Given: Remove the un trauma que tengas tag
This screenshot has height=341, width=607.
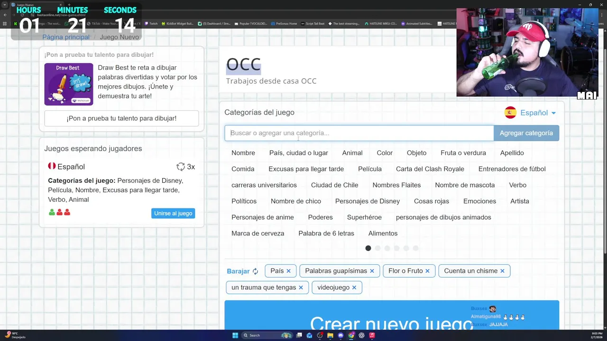Looking at the screenshot, I should pos(301,287).
